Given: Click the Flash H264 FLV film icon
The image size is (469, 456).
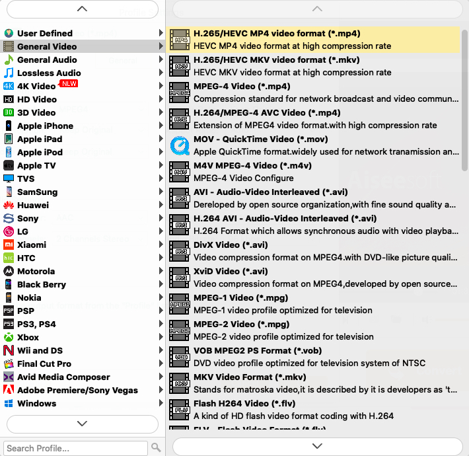Looking at the screenshot, I should pos(180,410).
